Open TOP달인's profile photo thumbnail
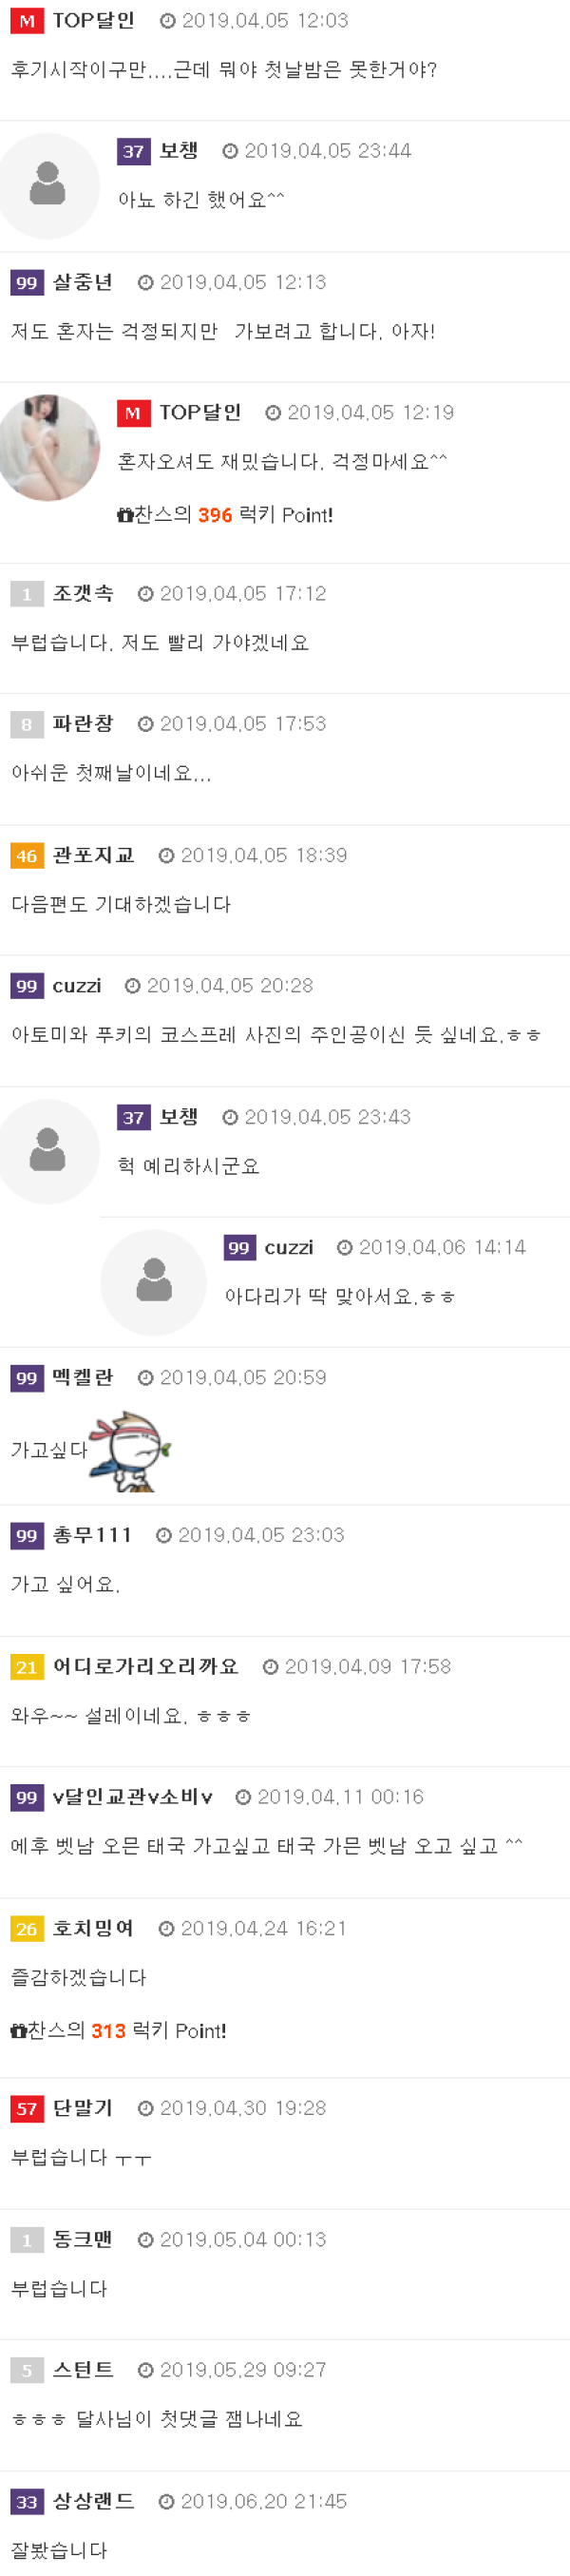The width and height of the screenshot is (570, 2576). [47, 447]
